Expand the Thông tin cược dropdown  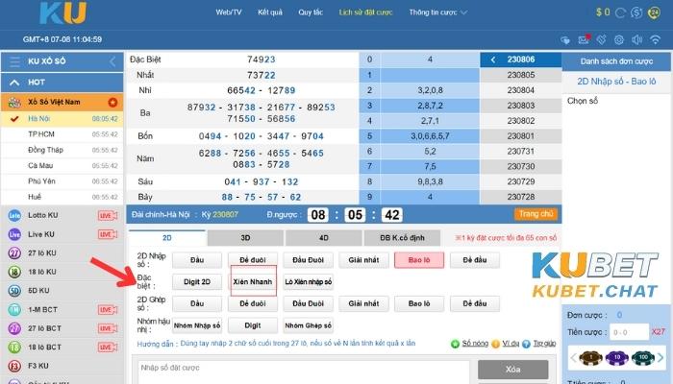(437, 12)
